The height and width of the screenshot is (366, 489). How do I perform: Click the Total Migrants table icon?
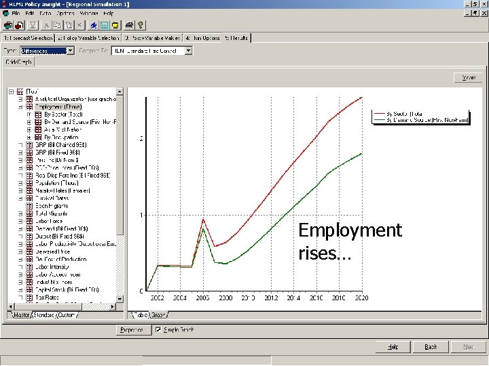pyautogui.click(x=29, y=213)
